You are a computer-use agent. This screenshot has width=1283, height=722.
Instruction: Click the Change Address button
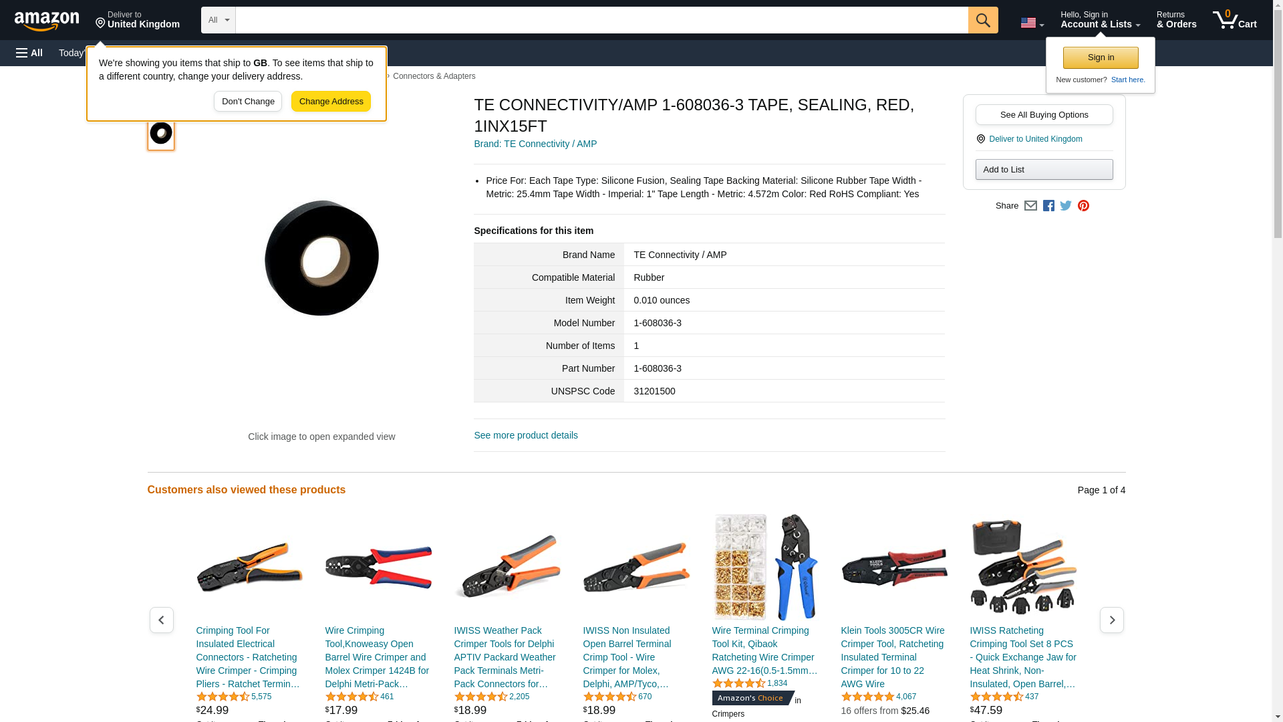pyautogui.click(x=331, y=102)
